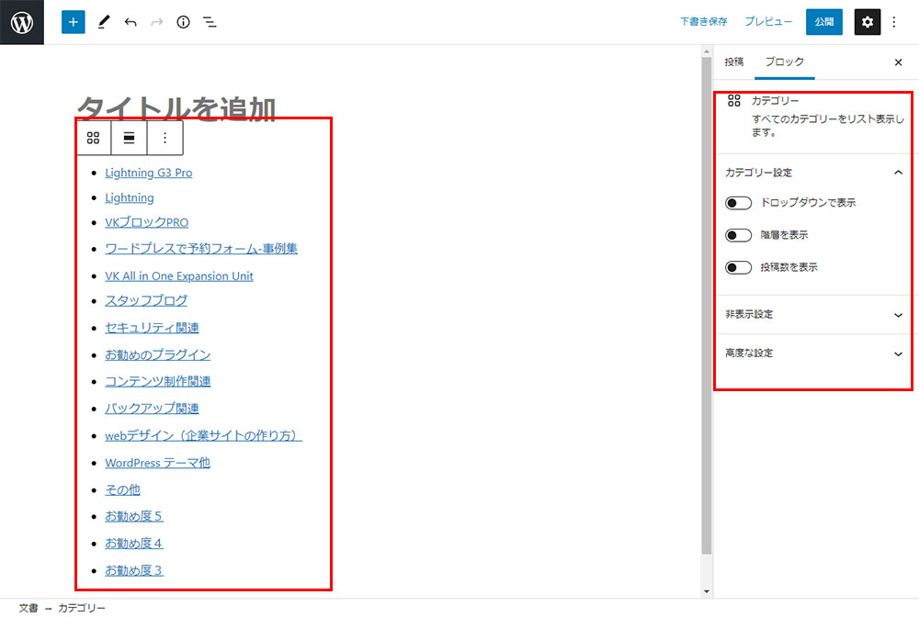Click the 下書き保存 link

coord(703,22)
